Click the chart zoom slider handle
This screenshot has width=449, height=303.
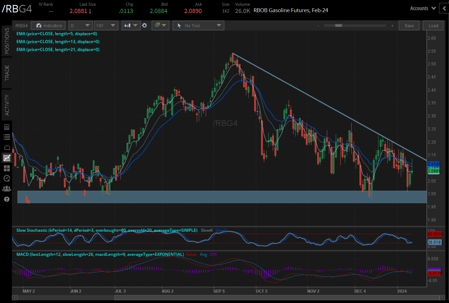click(338, 26)
